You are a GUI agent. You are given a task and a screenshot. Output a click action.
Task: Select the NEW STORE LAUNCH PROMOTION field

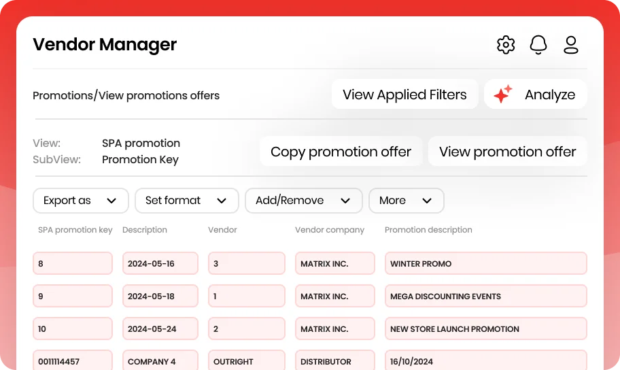(x=485, y=329)
